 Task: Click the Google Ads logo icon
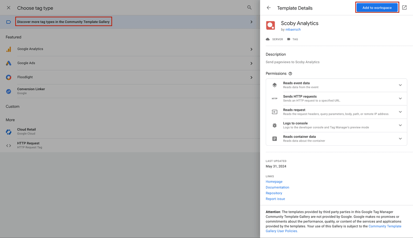(9, 63)
